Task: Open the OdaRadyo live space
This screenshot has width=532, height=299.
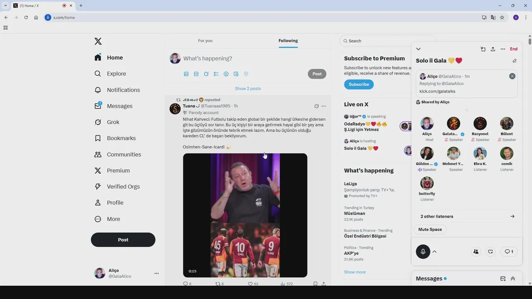Action: (x=365, y=127)
